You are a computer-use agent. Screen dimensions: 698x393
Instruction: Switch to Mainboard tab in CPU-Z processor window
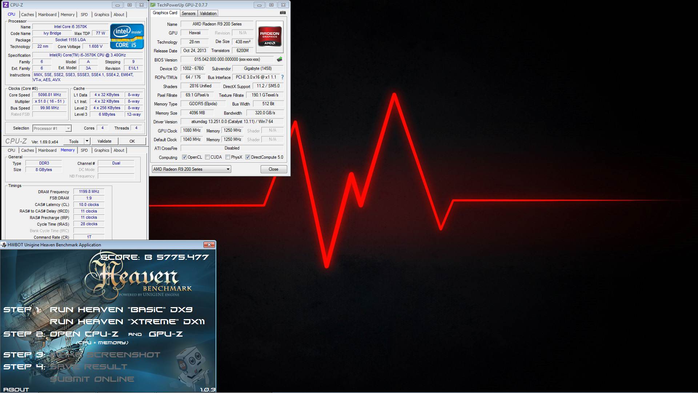coord(47,15)
